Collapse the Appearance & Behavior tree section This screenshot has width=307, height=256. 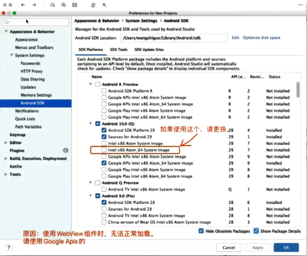6,31
